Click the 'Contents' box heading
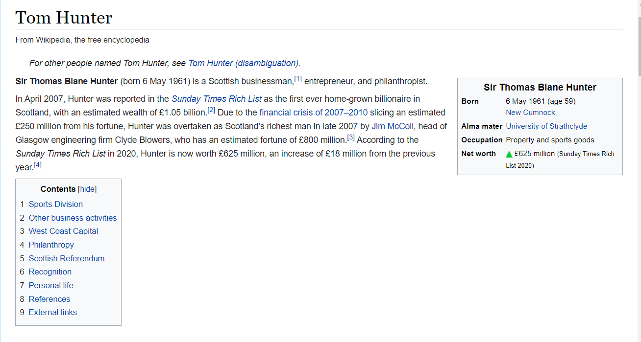The image size is (641, 342). (x=58, y=189)
